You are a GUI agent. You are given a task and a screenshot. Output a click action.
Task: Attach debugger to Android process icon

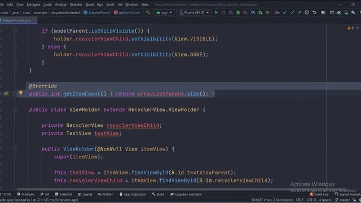pyautogui.click(x=260, y=12)
